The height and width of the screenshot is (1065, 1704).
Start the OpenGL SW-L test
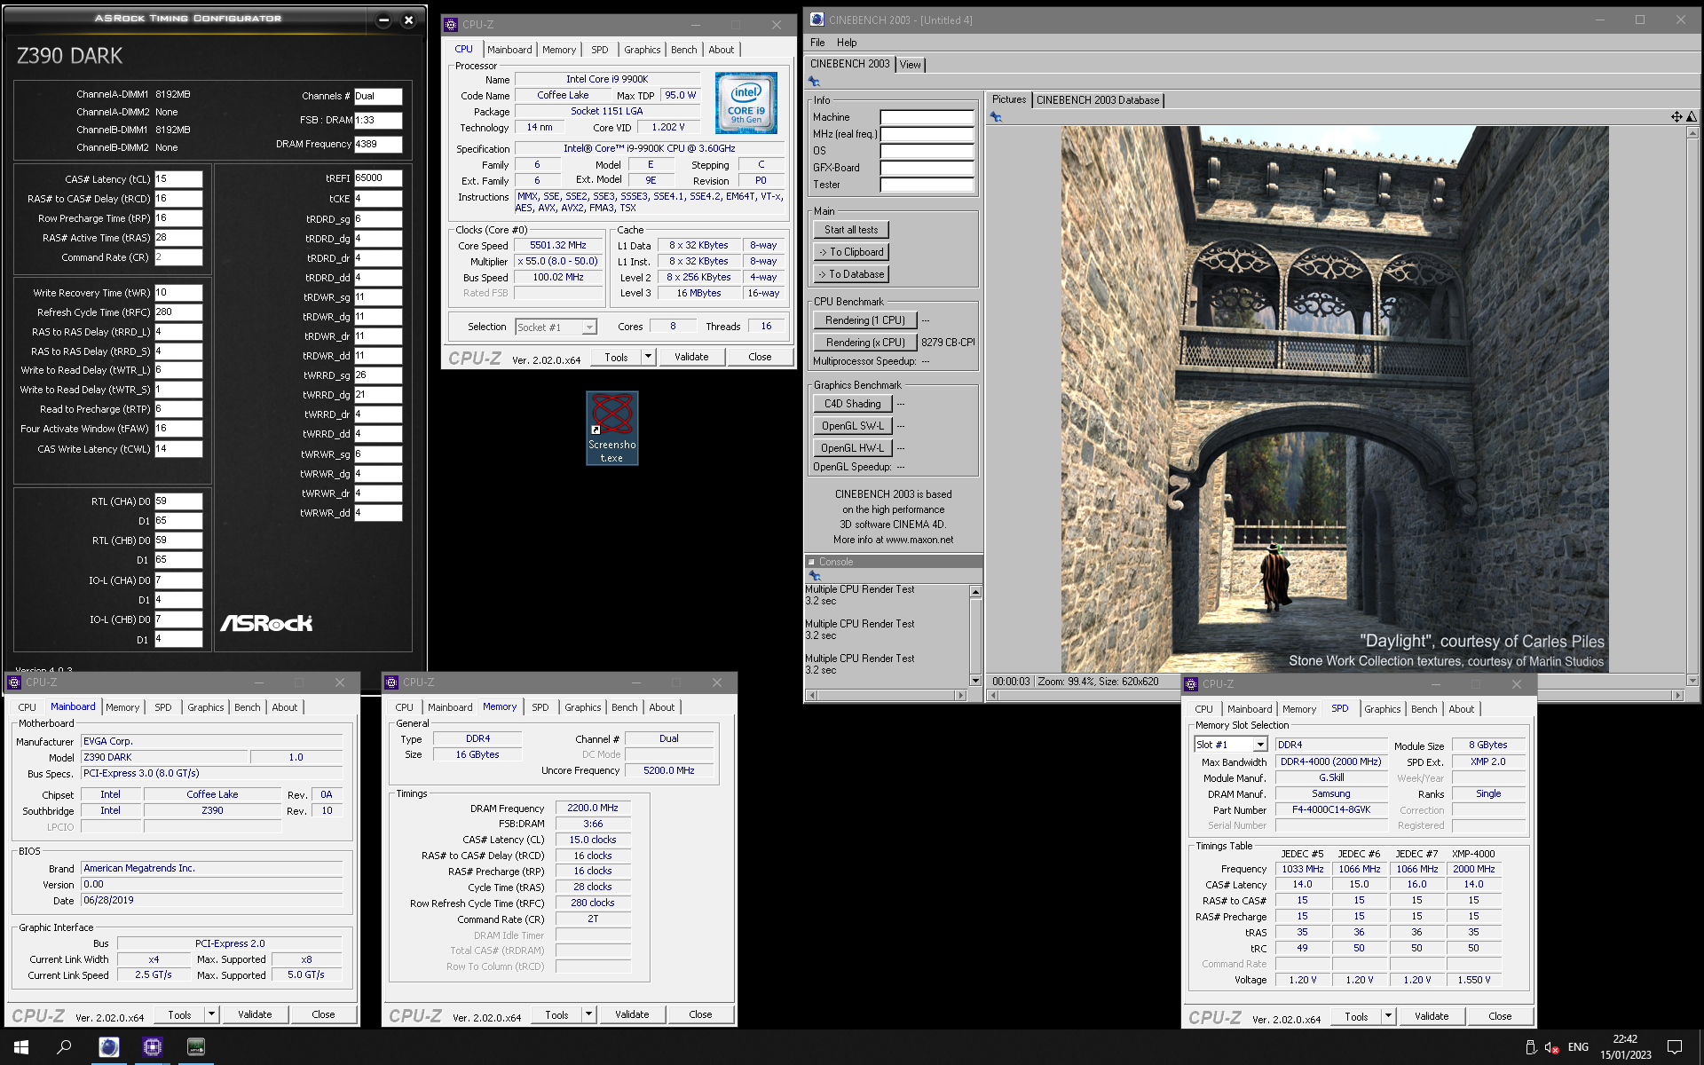[x=852, y=426]
